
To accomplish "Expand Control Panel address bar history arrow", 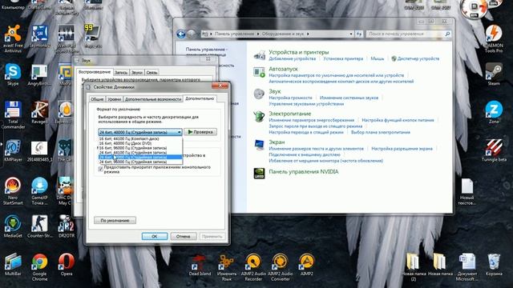I will (351, 34).
